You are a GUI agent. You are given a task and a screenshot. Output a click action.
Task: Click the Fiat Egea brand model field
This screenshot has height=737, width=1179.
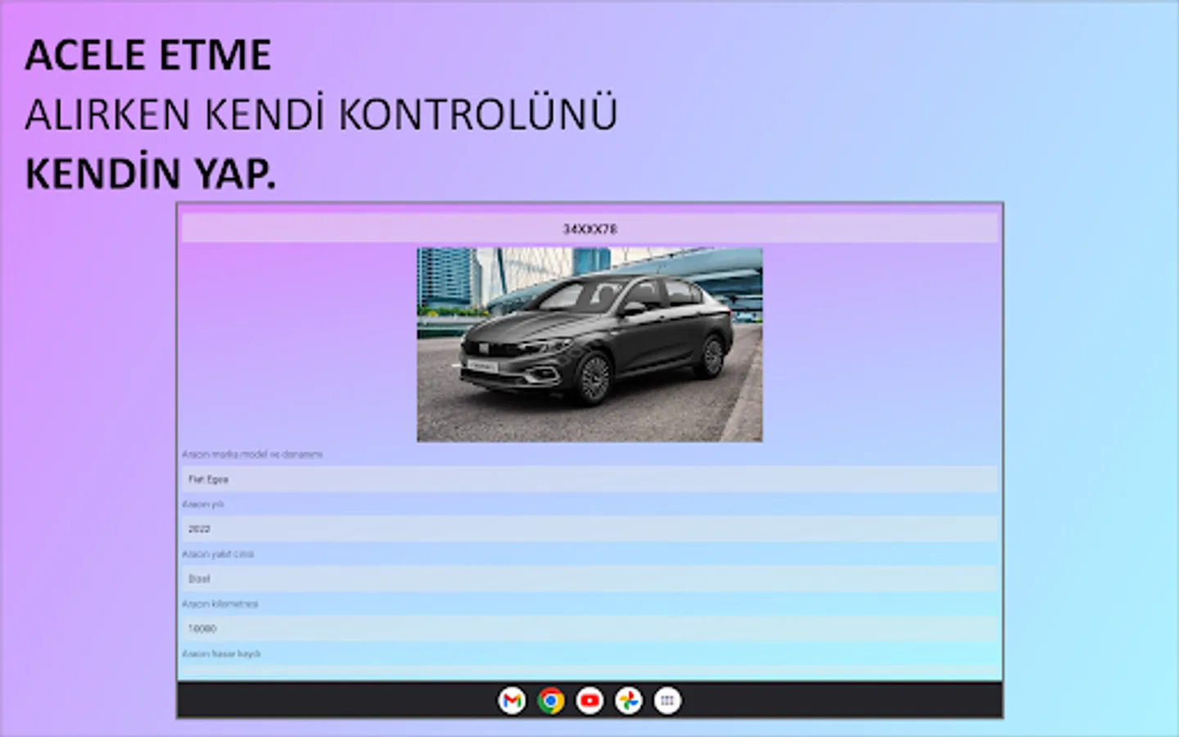[589, 479]
